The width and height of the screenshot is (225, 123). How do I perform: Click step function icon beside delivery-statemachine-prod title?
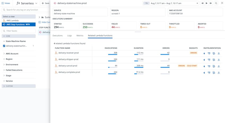click(55, 3)
